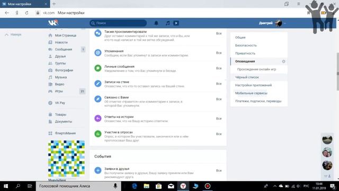The image size is (339, 191).
Task: Open the notifications bell icon
Action: click(156, 23)
